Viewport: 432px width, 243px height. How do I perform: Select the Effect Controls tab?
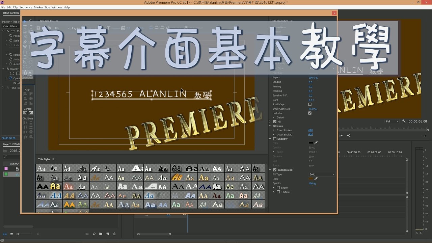(x=11, y=13)
